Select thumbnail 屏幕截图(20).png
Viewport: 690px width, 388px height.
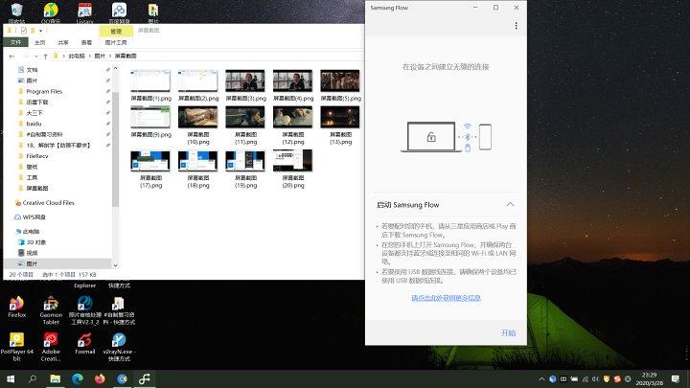click(x=292, y=168)
